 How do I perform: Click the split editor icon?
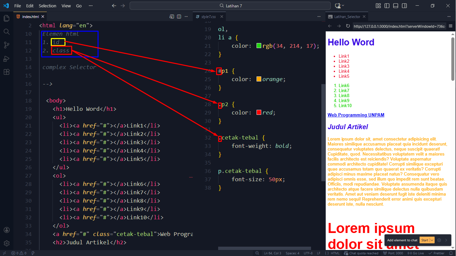pyautogui.click(x=179, y=16)
